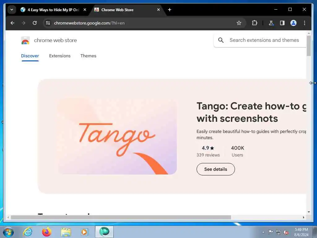
Task: Open the network tray icon
Action: tap(278, 232)
